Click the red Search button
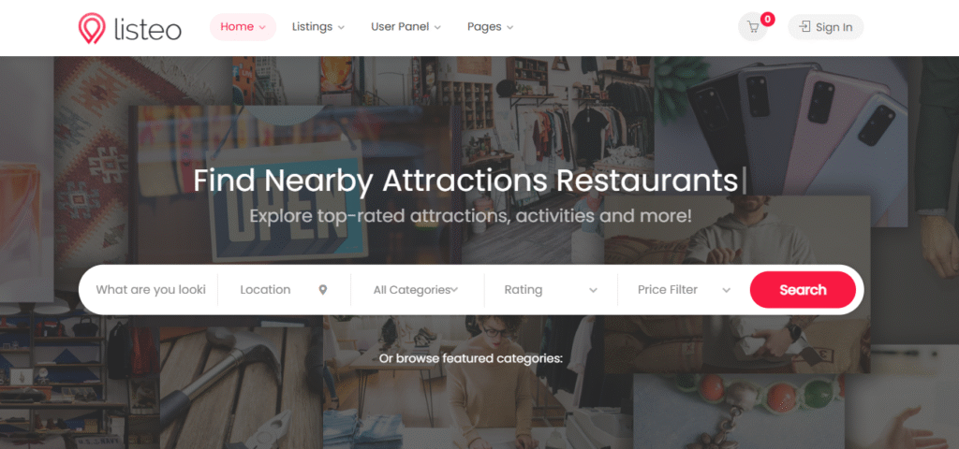 pos(803,290)
